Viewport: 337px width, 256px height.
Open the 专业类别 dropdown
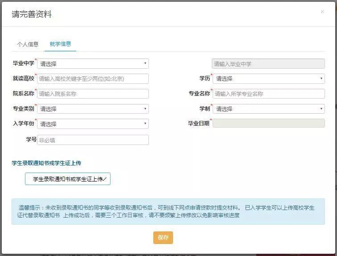93,109
